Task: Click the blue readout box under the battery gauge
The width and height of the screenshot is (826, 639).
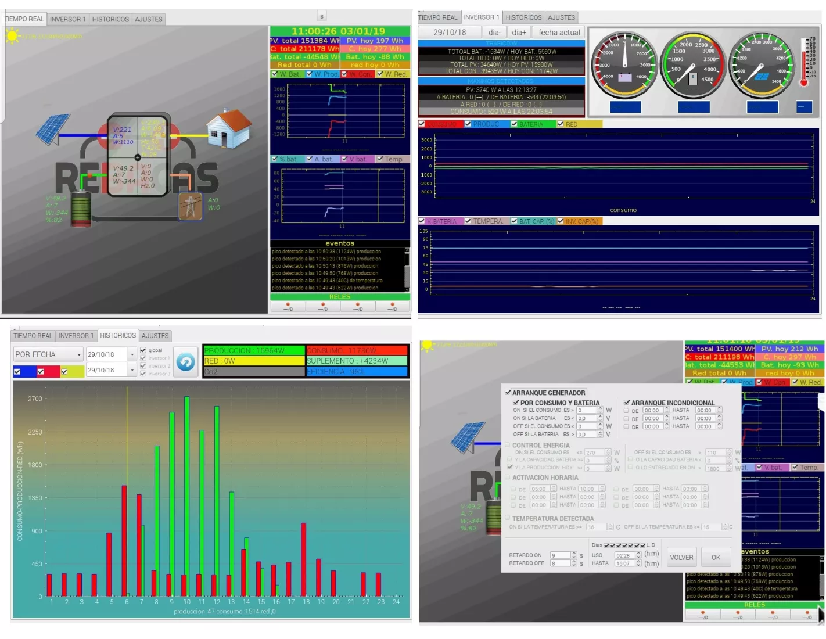Action: click(x=625, y=107)
